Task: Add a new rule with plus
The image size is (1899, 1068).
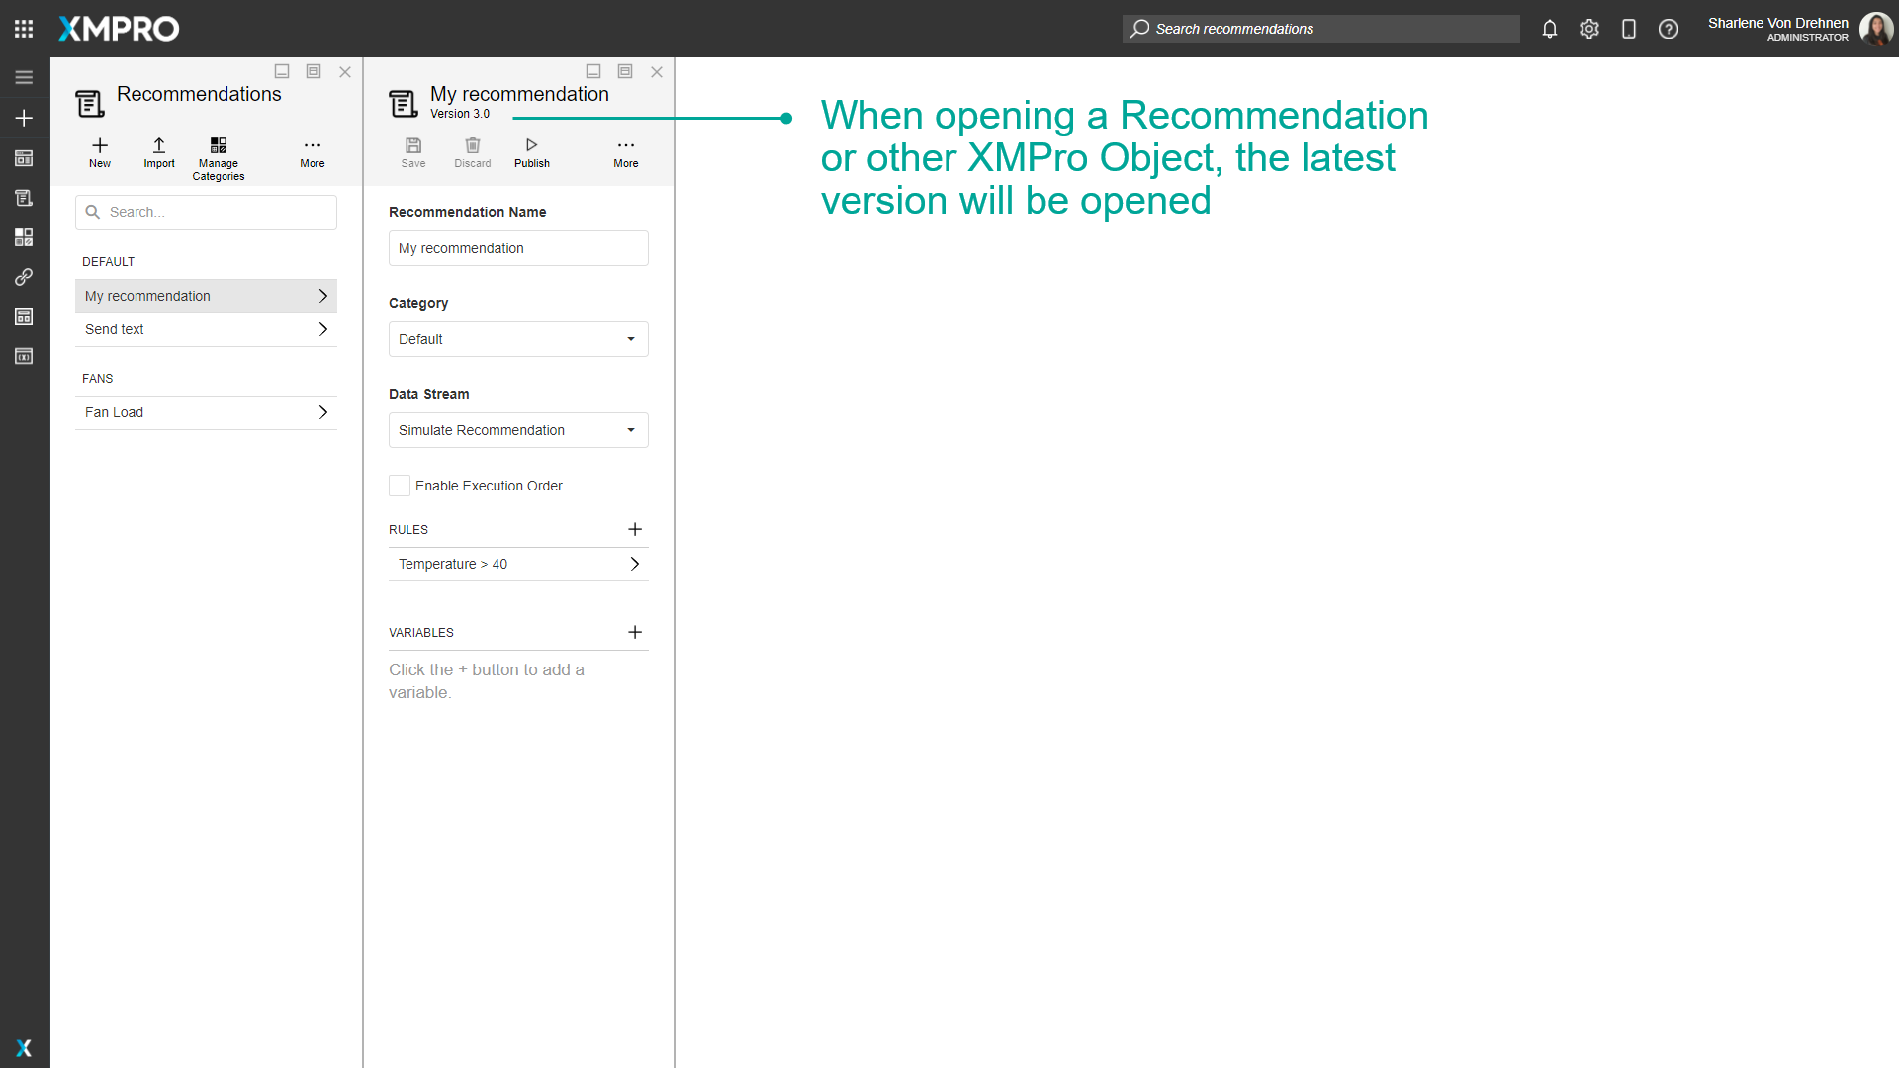Action: 635,530
